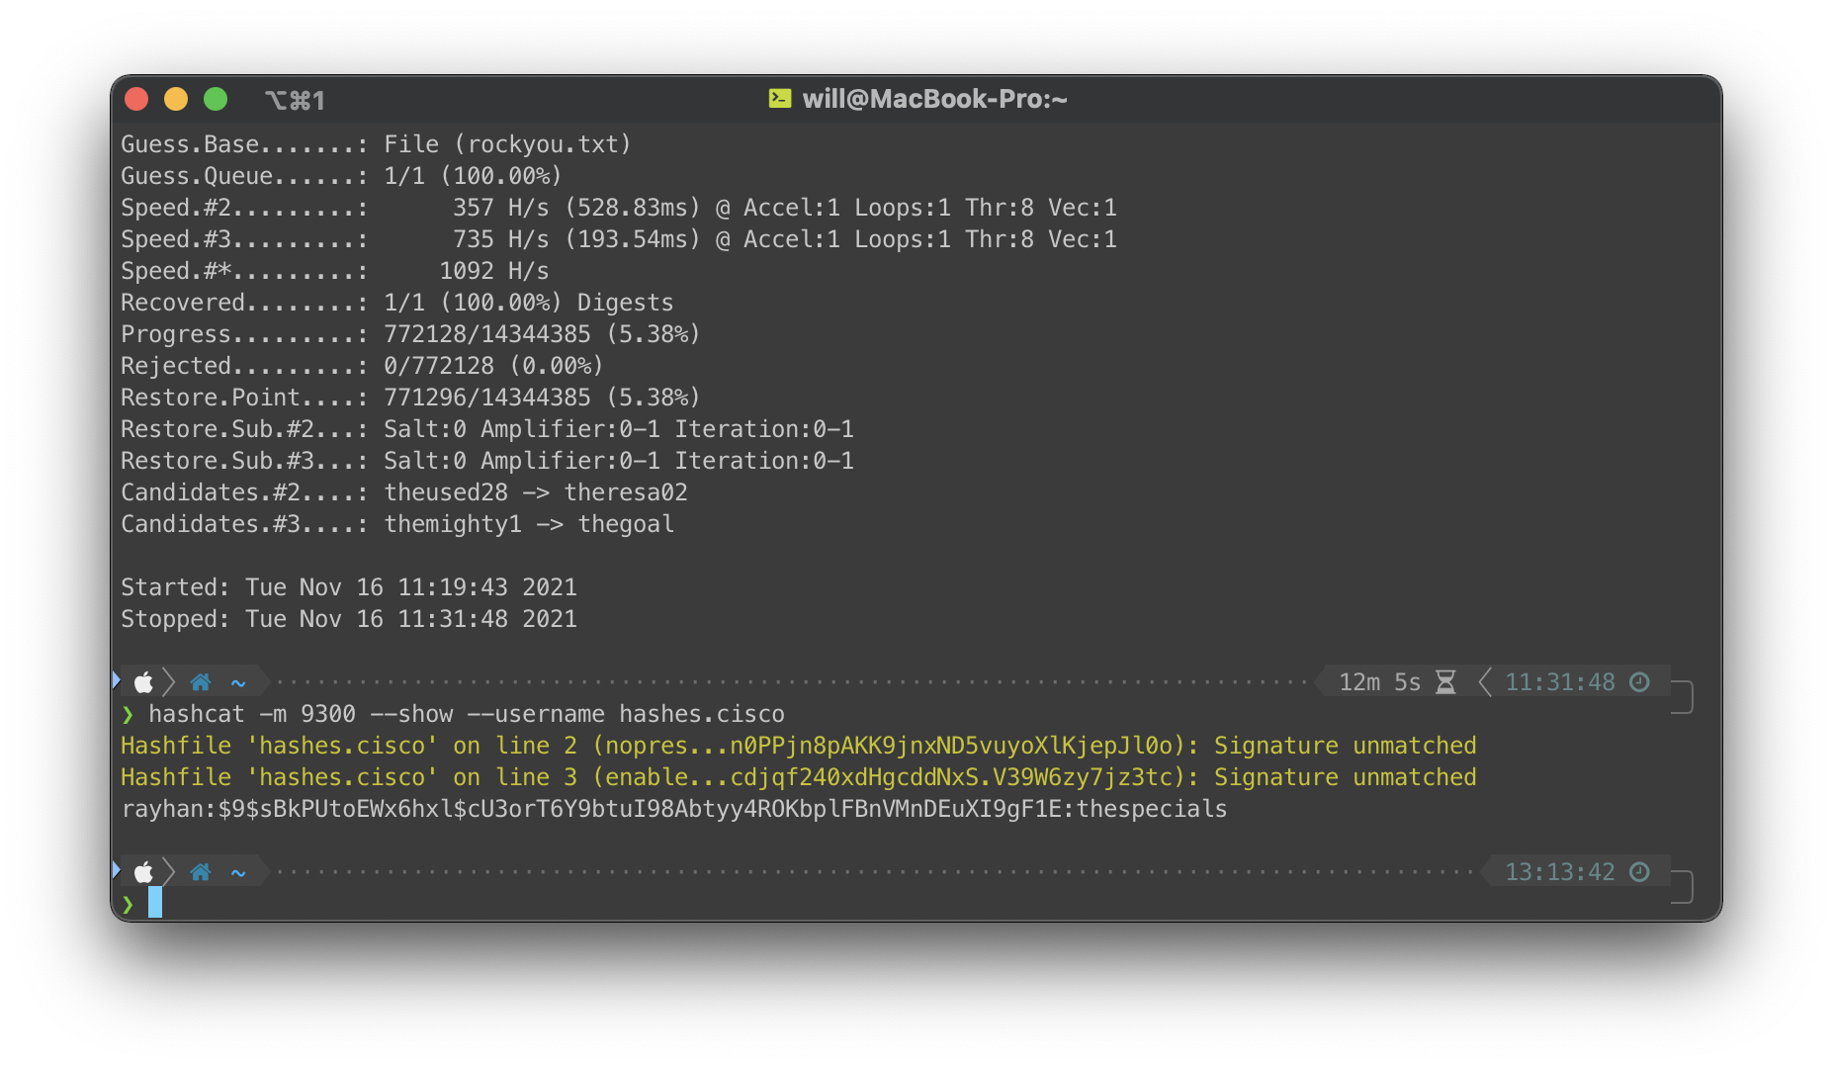Click the 13:13:42 timestamp in the prompt
1833x1068 pixels.
[1560, 872]
